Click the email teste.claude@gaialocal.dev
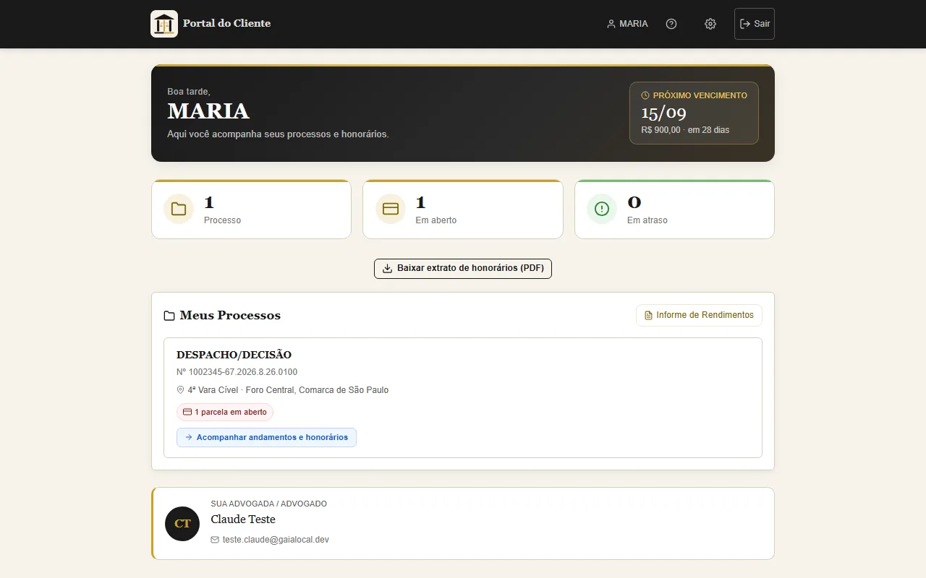The image size is (926, 578). [x=276, y=540]
